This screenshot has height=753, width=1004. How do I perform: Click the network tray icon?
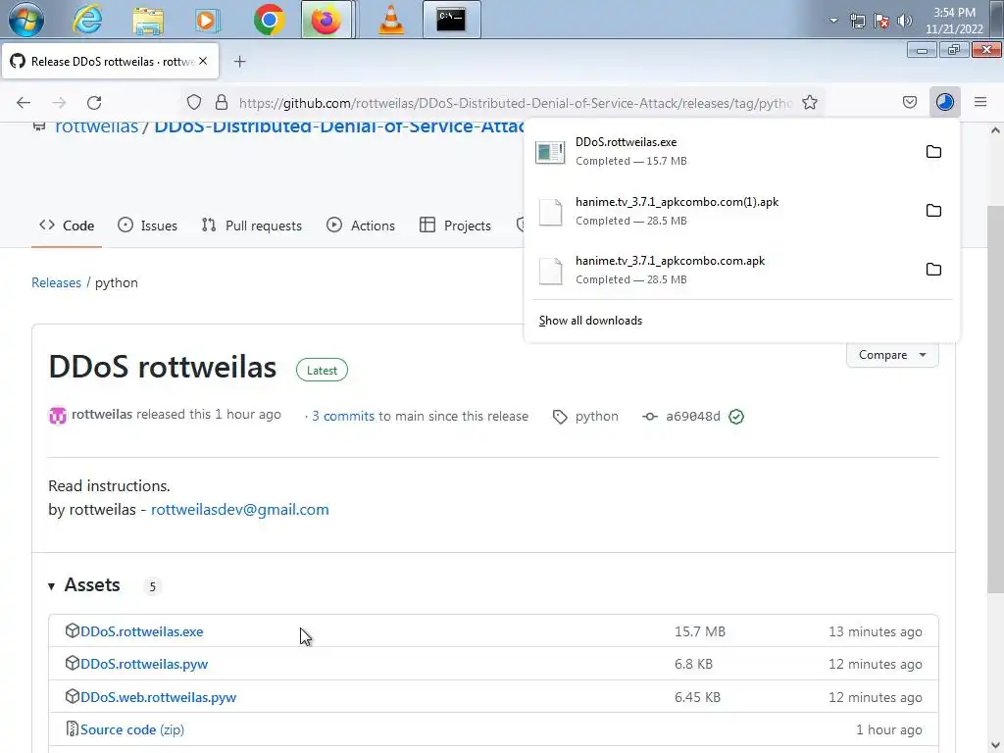(x=857, y=21)
